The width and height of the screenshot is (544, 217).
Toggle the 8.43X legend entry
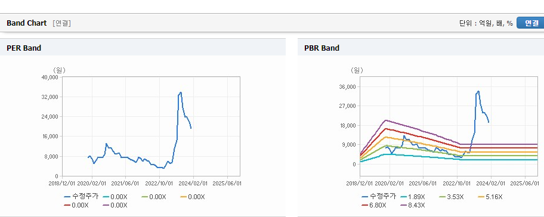[x=413, y=205]
